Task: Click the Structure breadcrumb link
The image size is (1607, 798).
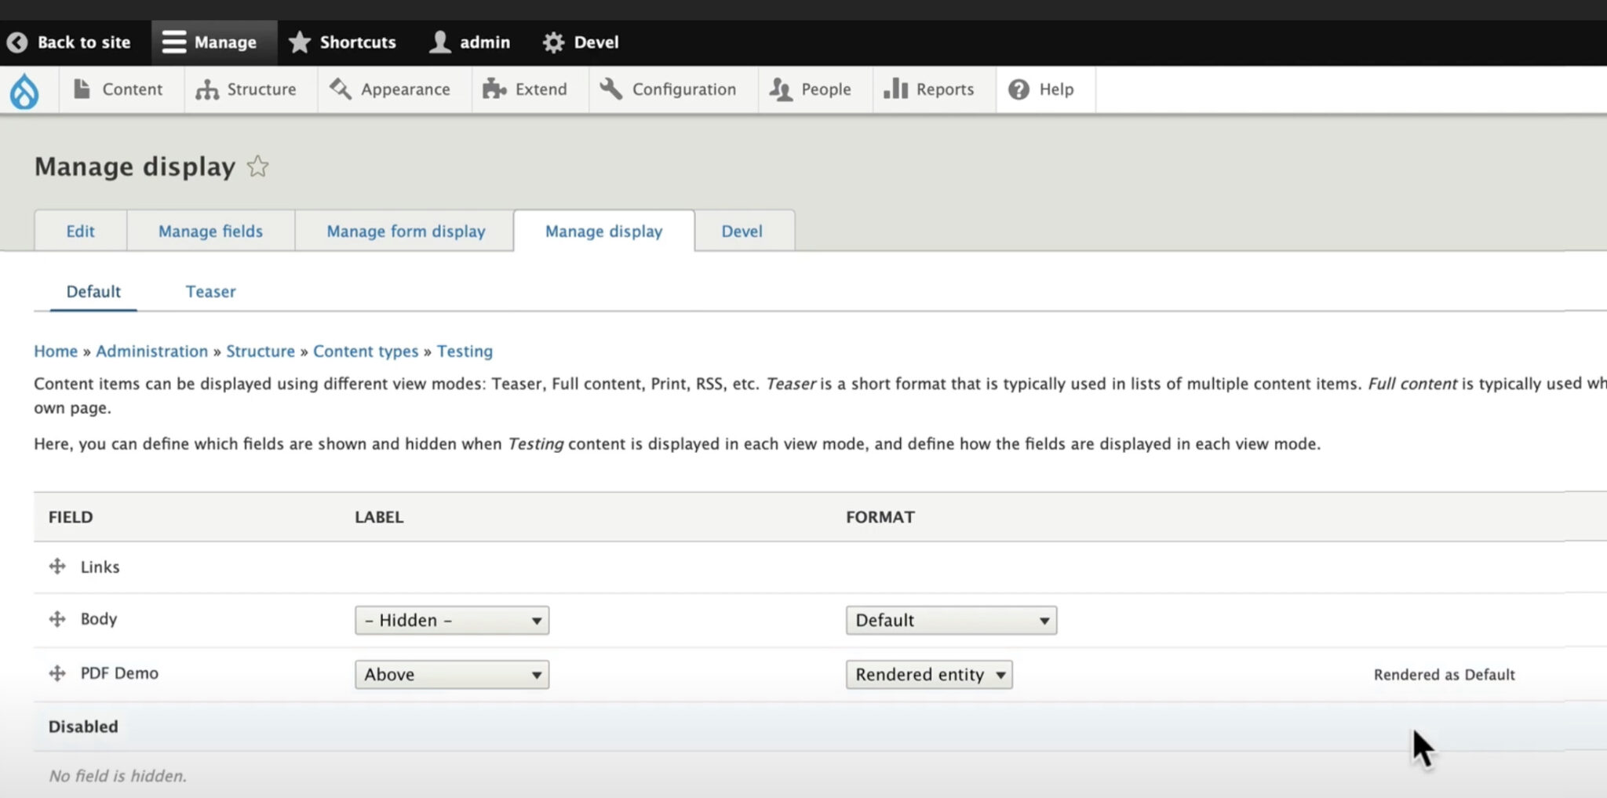Action: 261,352
